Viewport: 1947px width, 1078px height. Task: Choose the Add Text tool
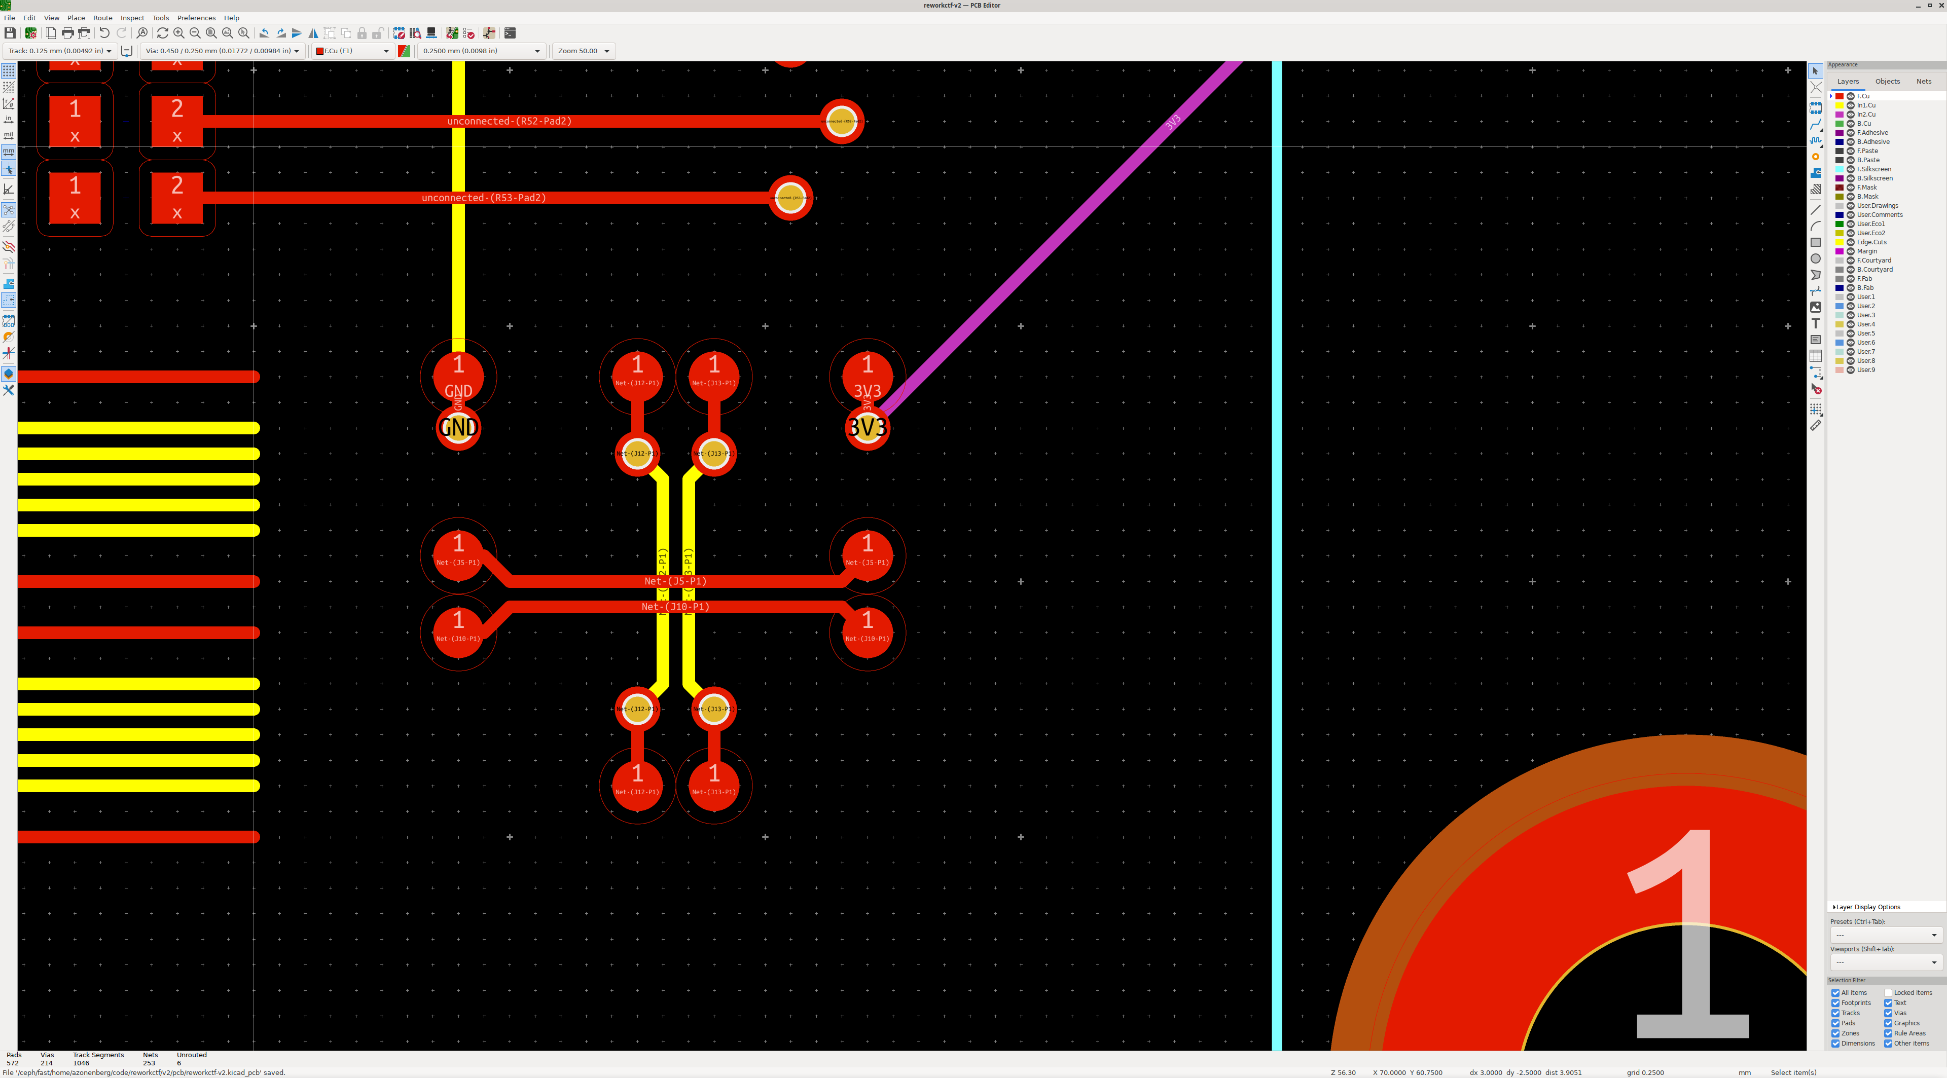click(x=1816, y=323)
